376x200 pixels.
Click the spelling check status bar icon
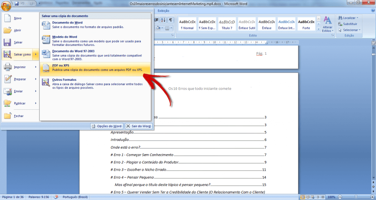point(56,197)
